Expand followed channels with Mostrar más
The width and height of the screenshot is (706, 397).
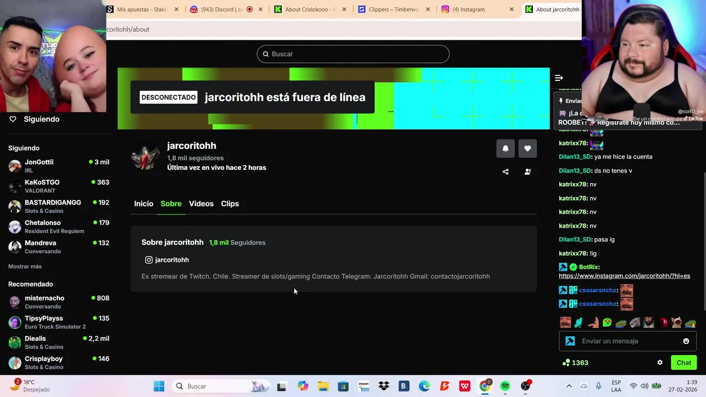coord(25,266)
